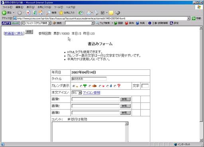Image resolution: width=204 pixels, height=147 pixels.
Task: Stop page loading with red X icon
Action: pyautogui.click(x=28, y=13)
